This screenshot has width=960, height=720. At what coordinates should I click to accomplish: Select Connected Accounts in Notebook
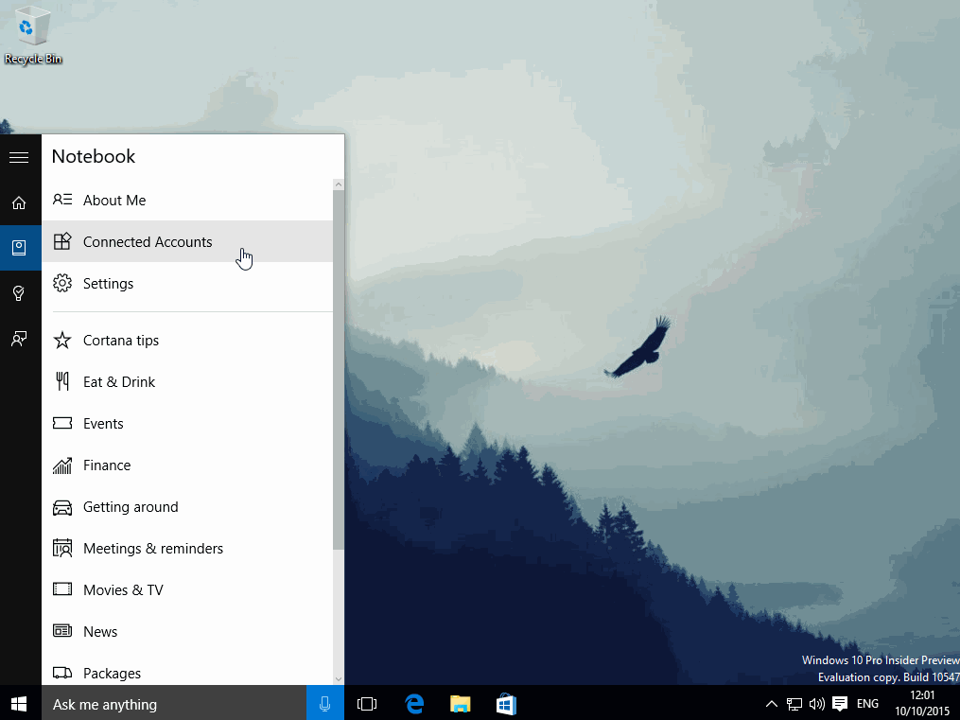pos(147,242)
